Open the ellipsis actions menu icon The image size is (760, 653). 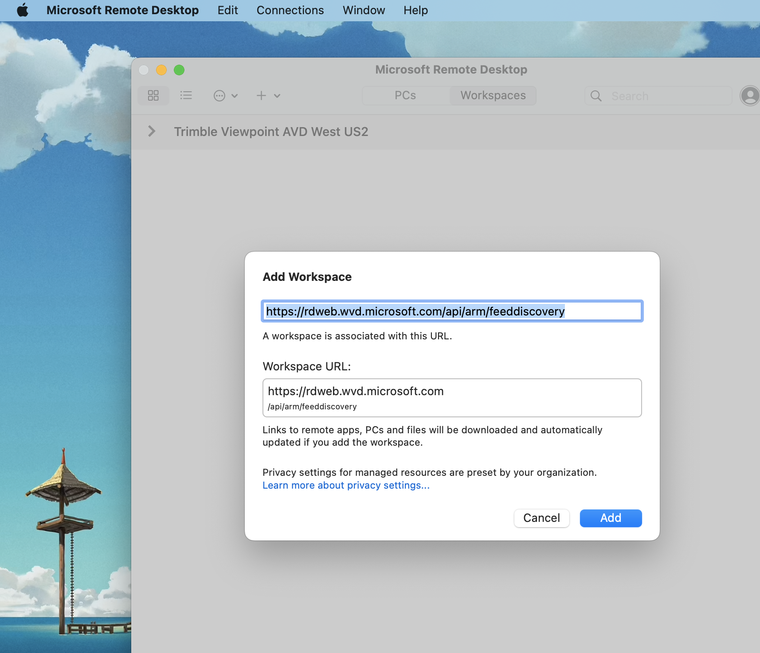coord(219,96)
